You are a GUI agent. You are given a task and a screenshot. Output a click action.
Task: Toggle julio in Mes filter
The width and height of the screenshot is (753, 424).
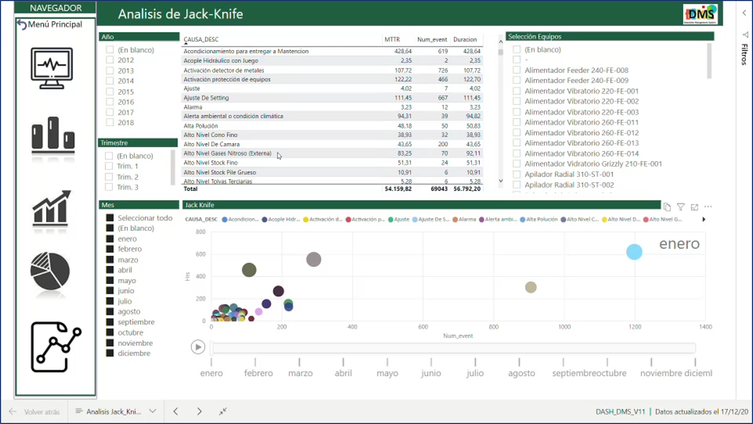click(110, 301)
